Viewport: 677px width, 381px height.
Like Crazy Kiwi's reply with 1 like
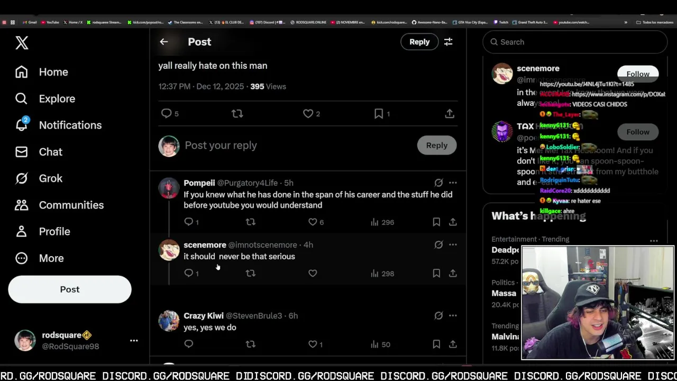click(316, 344)
